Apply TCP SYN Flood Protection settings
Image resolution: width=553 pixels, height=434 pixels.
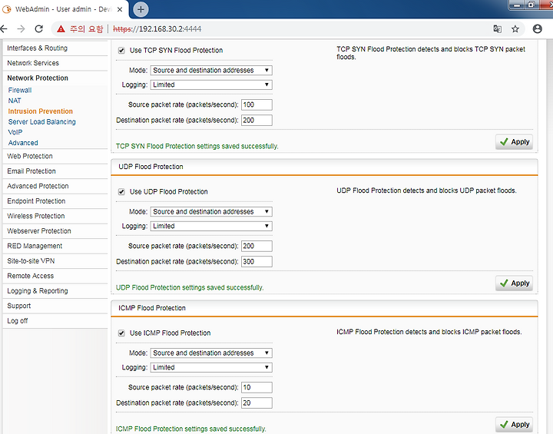[514, 142]
